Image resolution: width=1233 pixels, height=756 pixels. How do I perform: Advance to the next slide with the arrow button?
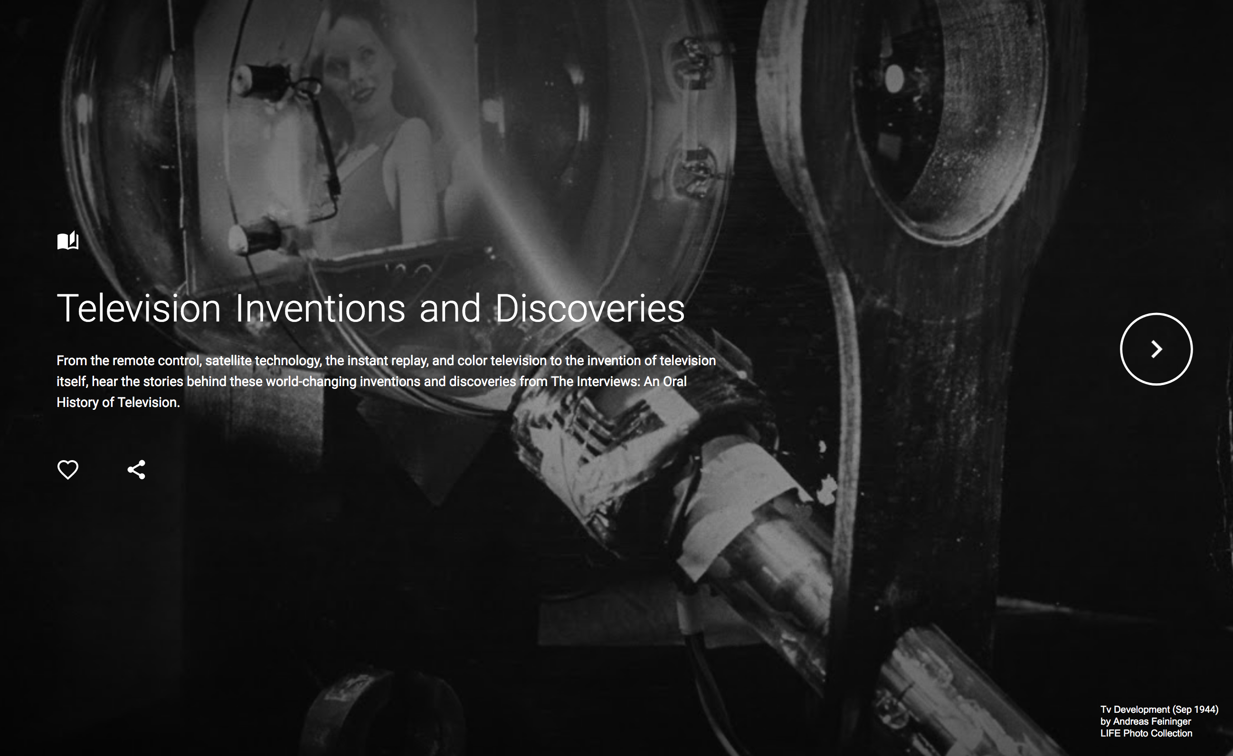point(1156,349)
